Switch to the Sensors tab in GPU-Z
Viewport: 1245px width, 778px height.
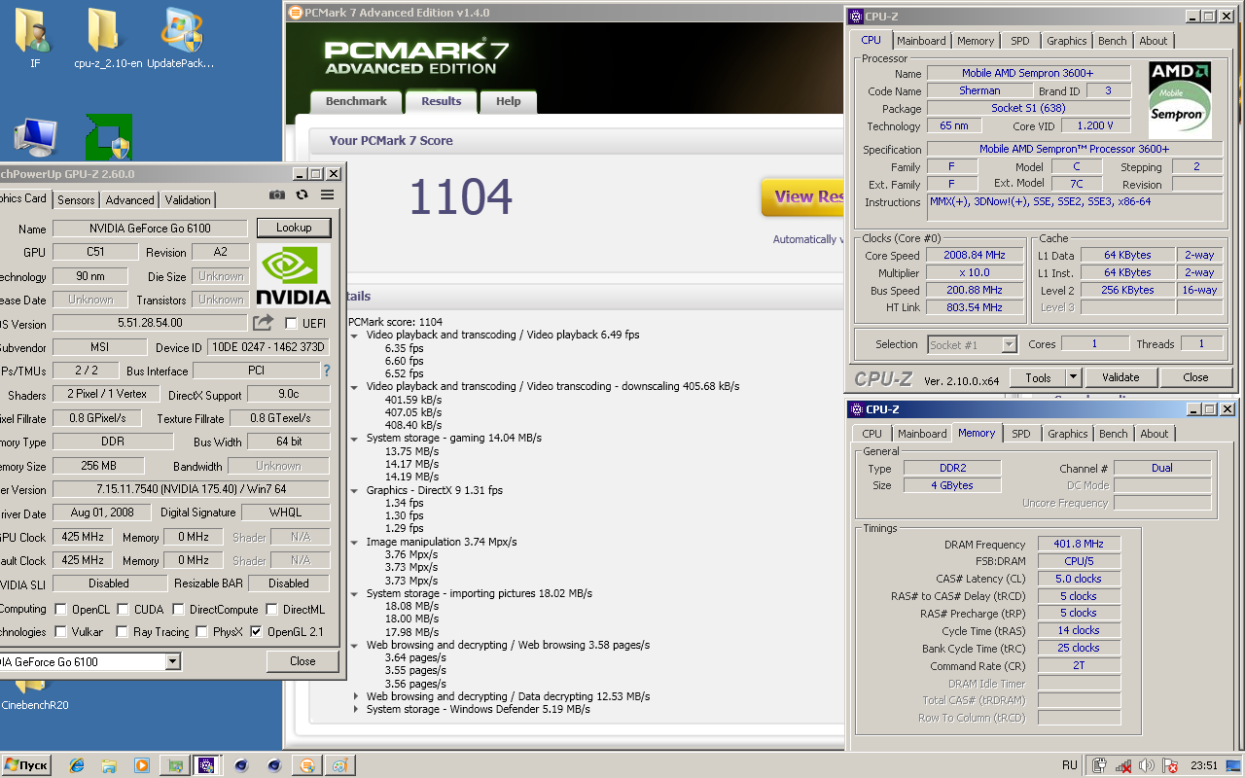76,199
